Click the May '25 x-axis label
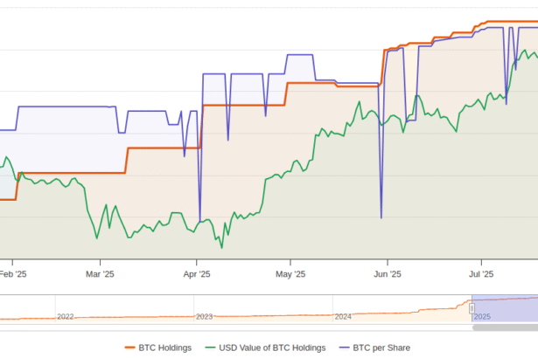 [x=291, y=274]
